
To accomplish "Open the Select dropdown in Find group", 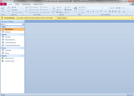I will click(82, 12).
